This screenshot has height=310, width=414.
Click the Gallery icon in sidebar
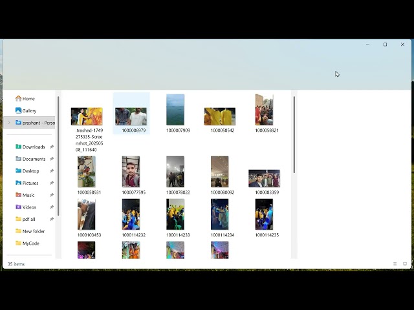18,110
